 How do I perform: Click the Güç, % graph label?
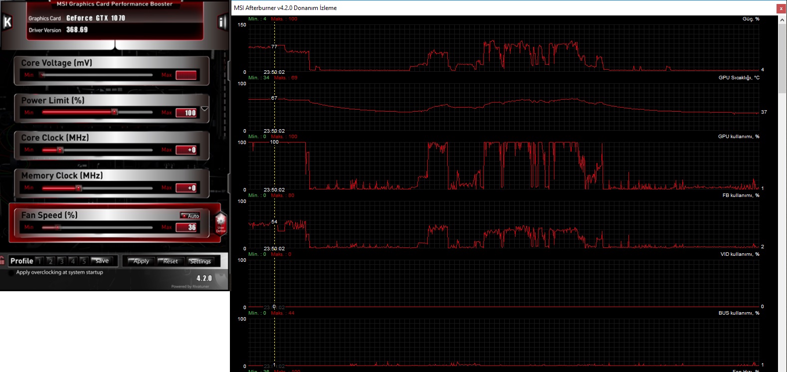(751, 19)
